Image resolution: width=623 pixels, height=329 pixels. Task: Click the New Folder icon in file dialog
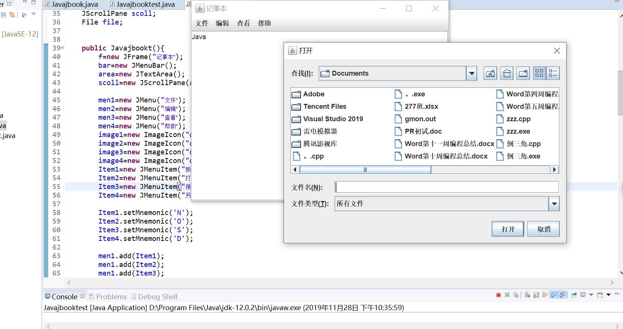pyautogui.click(x=523, y=73)
